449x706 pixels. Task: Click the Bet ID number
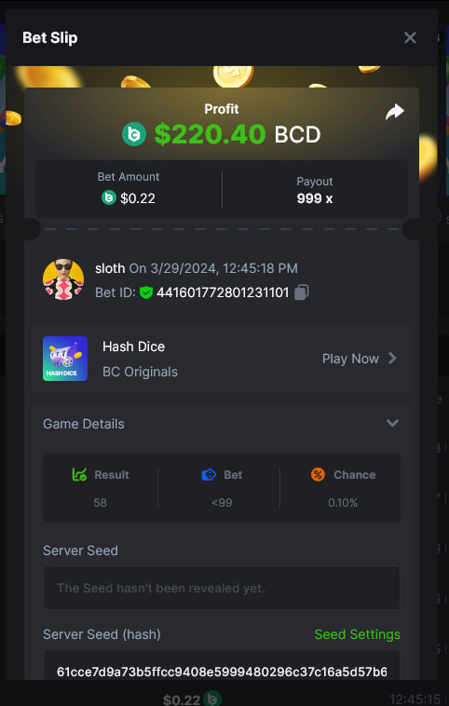pos(223,292)
